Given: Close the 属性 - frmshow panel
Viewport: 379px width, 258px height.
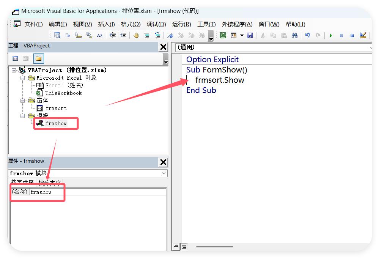Looking at the screenshot, I should point(164,162).
